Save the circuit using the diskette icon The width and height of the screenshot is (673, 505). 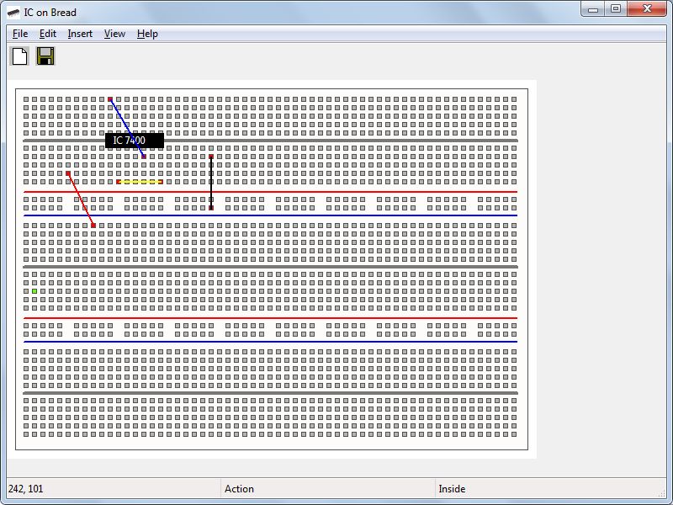[x=47, y=56]
